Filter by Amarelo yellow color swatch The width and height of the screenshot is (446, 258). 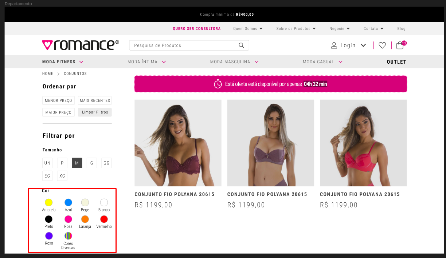click(48, 202)
